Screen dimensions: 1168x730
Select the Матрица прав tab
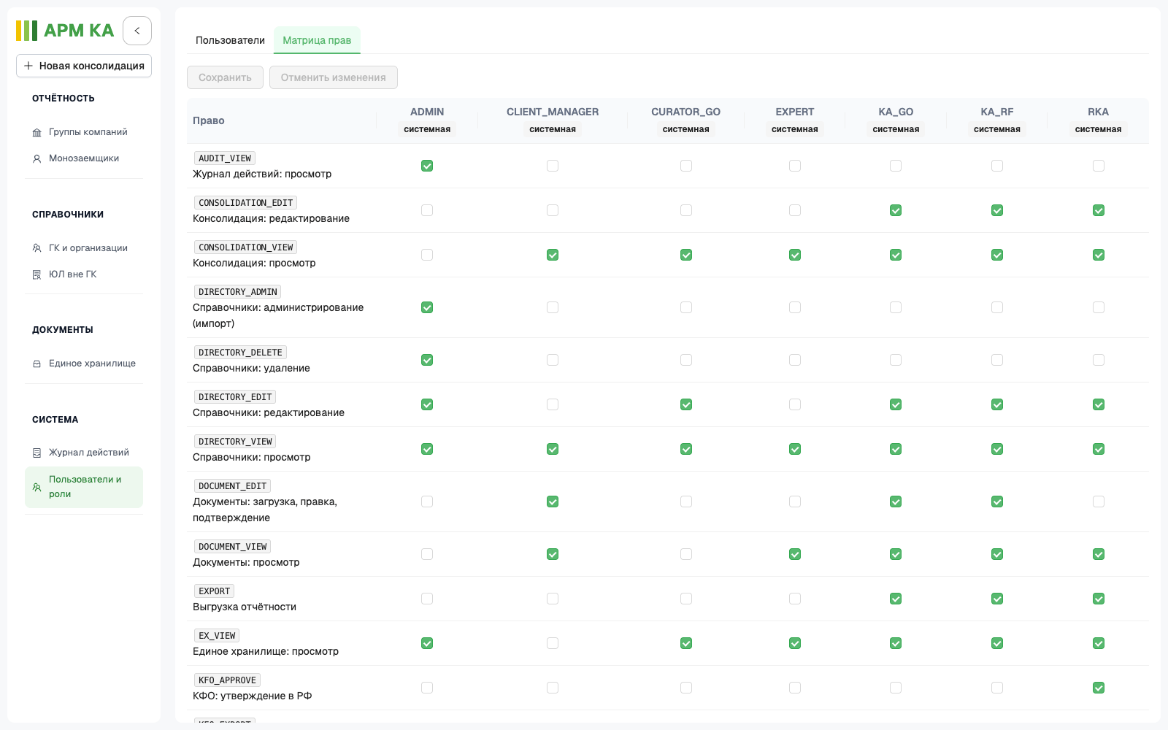click(x=317, y=40)
